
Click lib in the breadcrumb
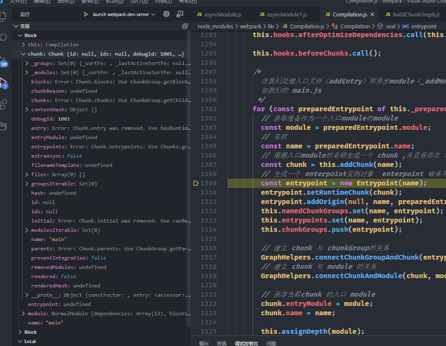click(x=271, y=27)
